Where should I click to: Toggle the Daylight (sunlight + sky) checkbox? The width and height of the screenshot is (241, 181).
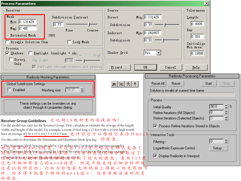[30, 53]
